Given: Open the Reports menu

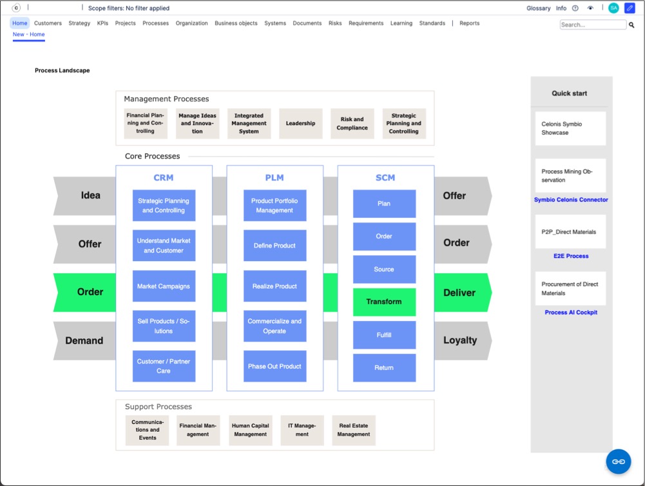Looking at the screenshot, I should tap(469, 23).
